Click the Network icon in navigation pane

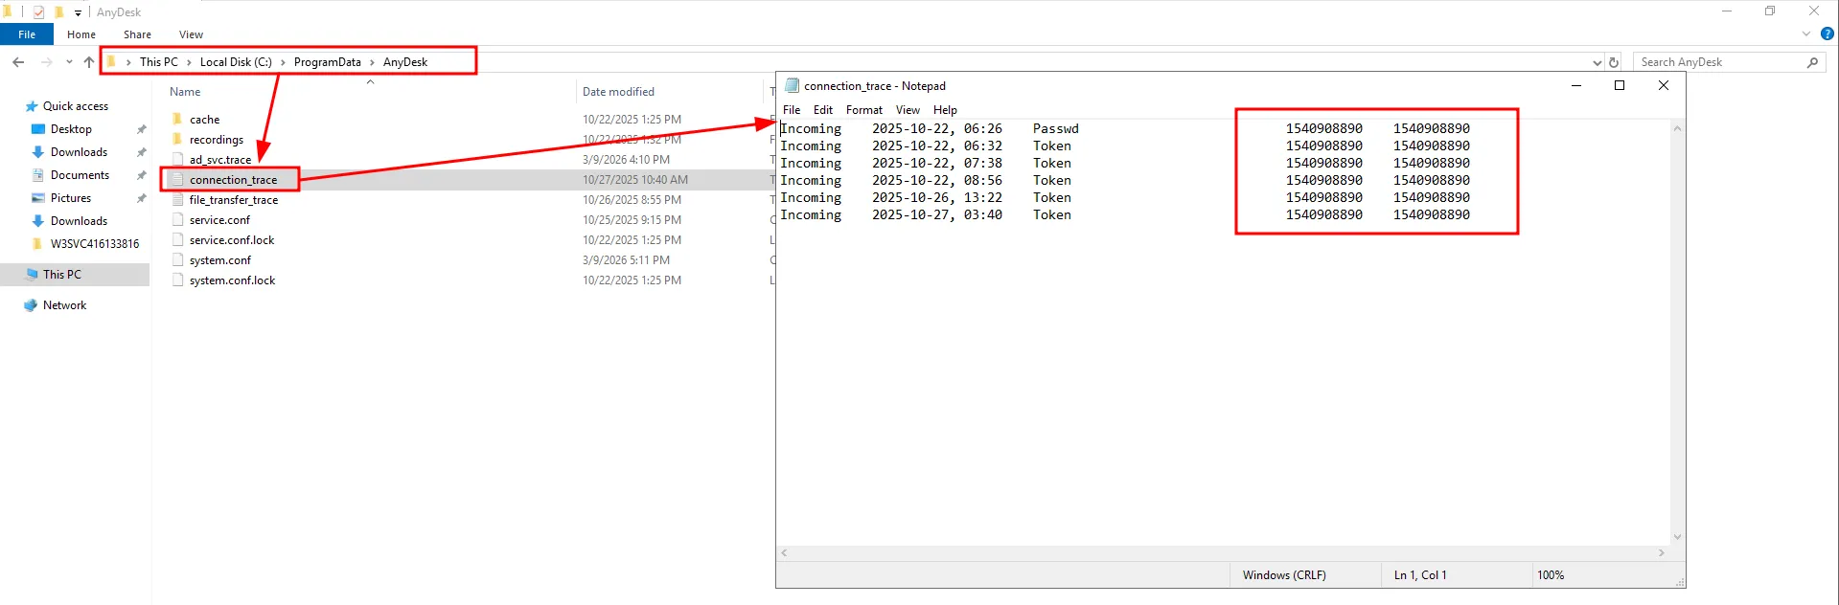point(32,305)
